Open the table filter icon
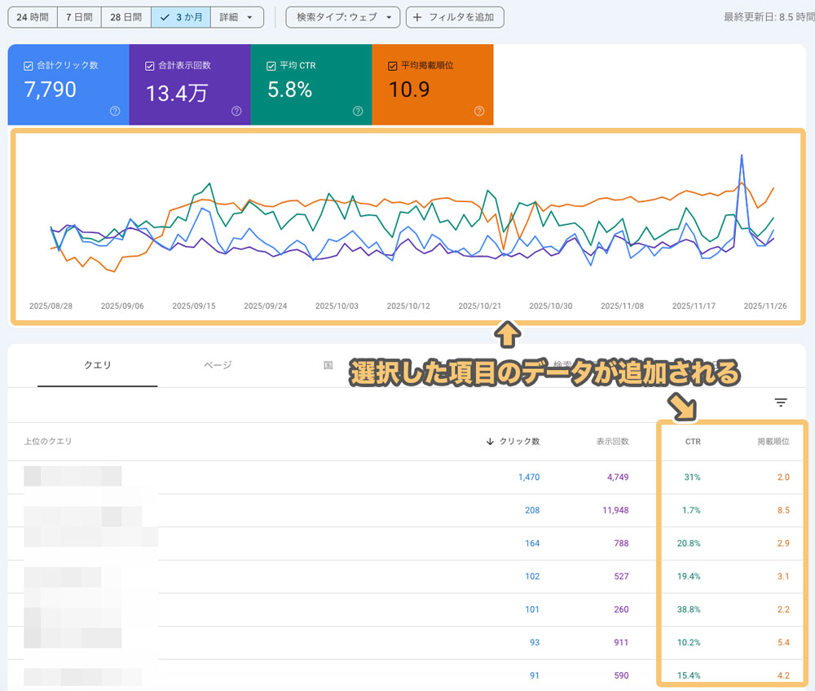815x691 pixels. tap(781, 403)
